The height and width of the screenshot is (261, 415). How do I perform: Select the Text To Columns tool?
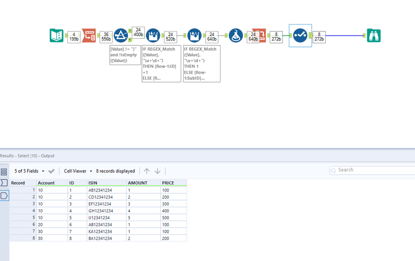89,35
